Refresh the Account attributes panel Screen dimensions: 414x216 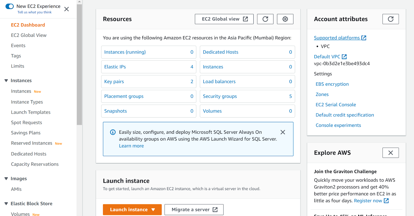pos(390,19)
